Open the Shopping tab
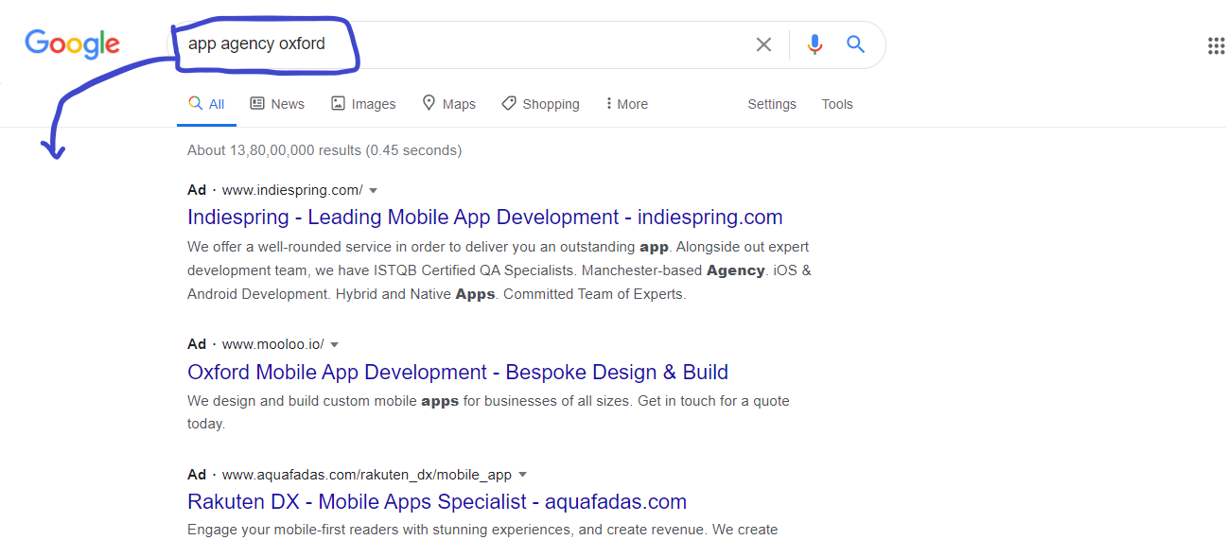This screenshot has height=540, width=1226. 540,104
